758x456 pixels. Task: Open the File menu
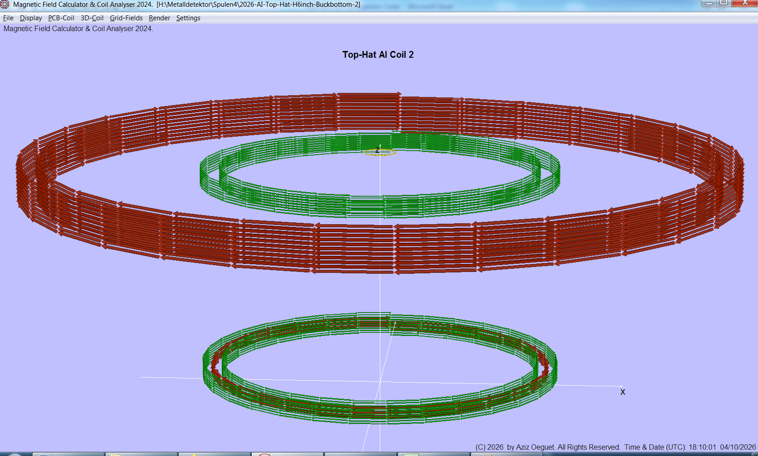tap(8, 18)
